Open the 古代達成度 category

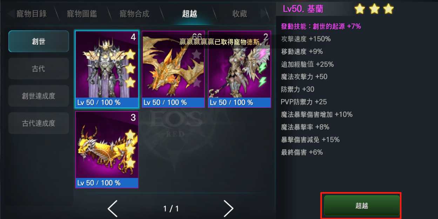point(39,123)
